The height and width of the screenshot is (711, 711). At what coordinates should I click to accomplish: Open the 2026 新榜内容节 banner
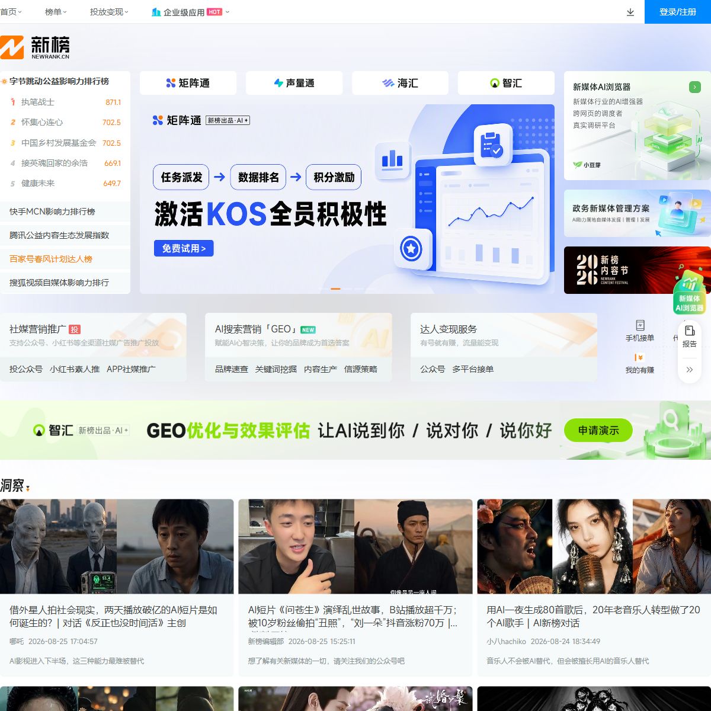[x=638, y=270]
